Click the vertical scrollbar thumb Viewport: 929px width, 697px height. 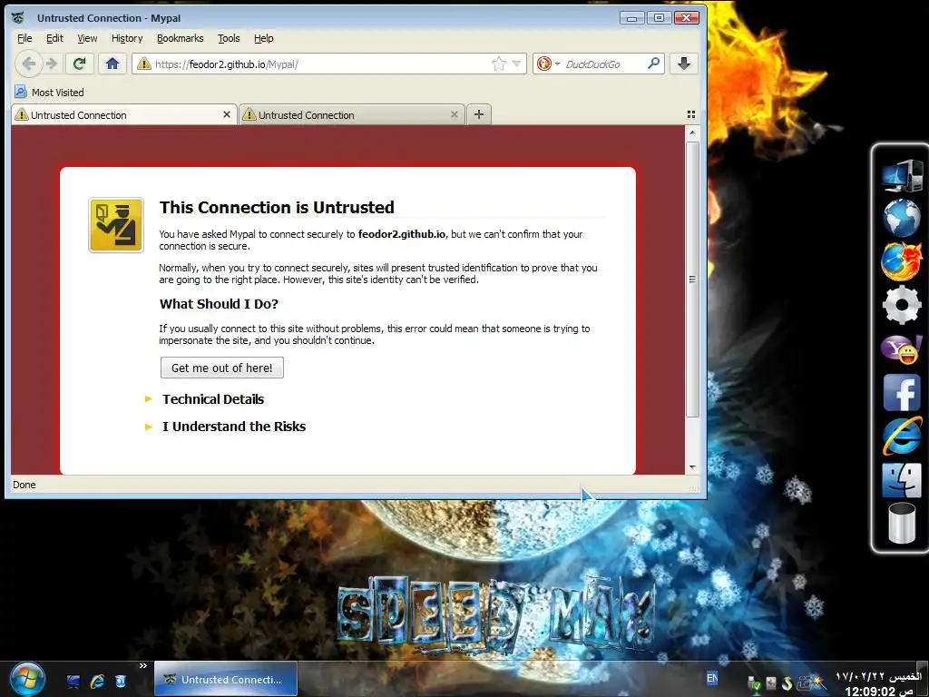(692, 279)
